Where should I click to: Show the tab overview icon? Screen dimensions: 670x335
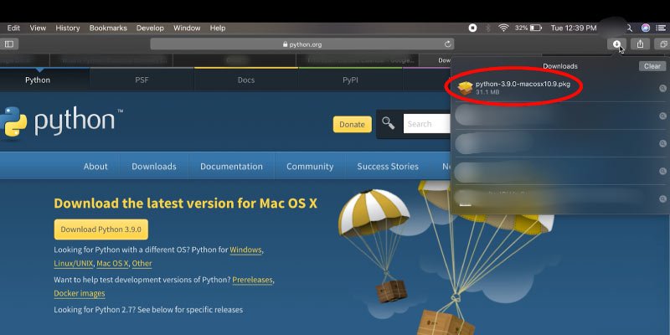663,44
